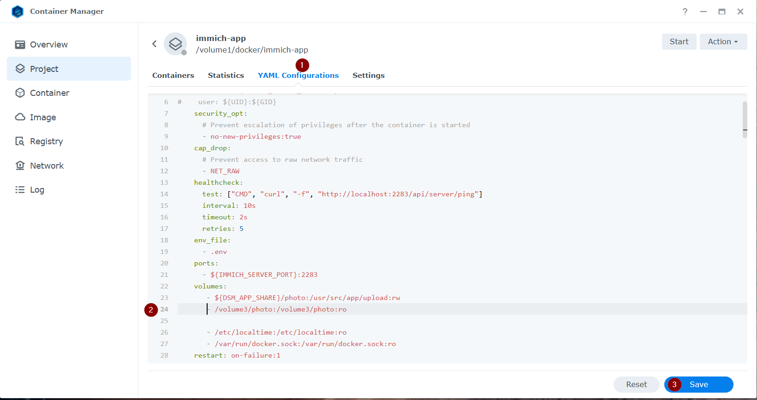Switch to the Statistics tab
Screen dimensions: 757x400
[x=226, y=76]
